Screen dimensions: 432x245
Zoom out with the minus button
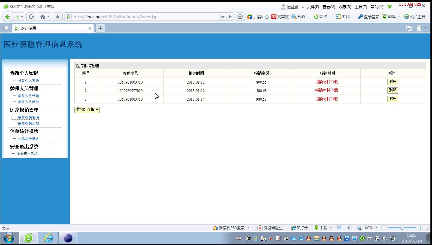point(384,228)
